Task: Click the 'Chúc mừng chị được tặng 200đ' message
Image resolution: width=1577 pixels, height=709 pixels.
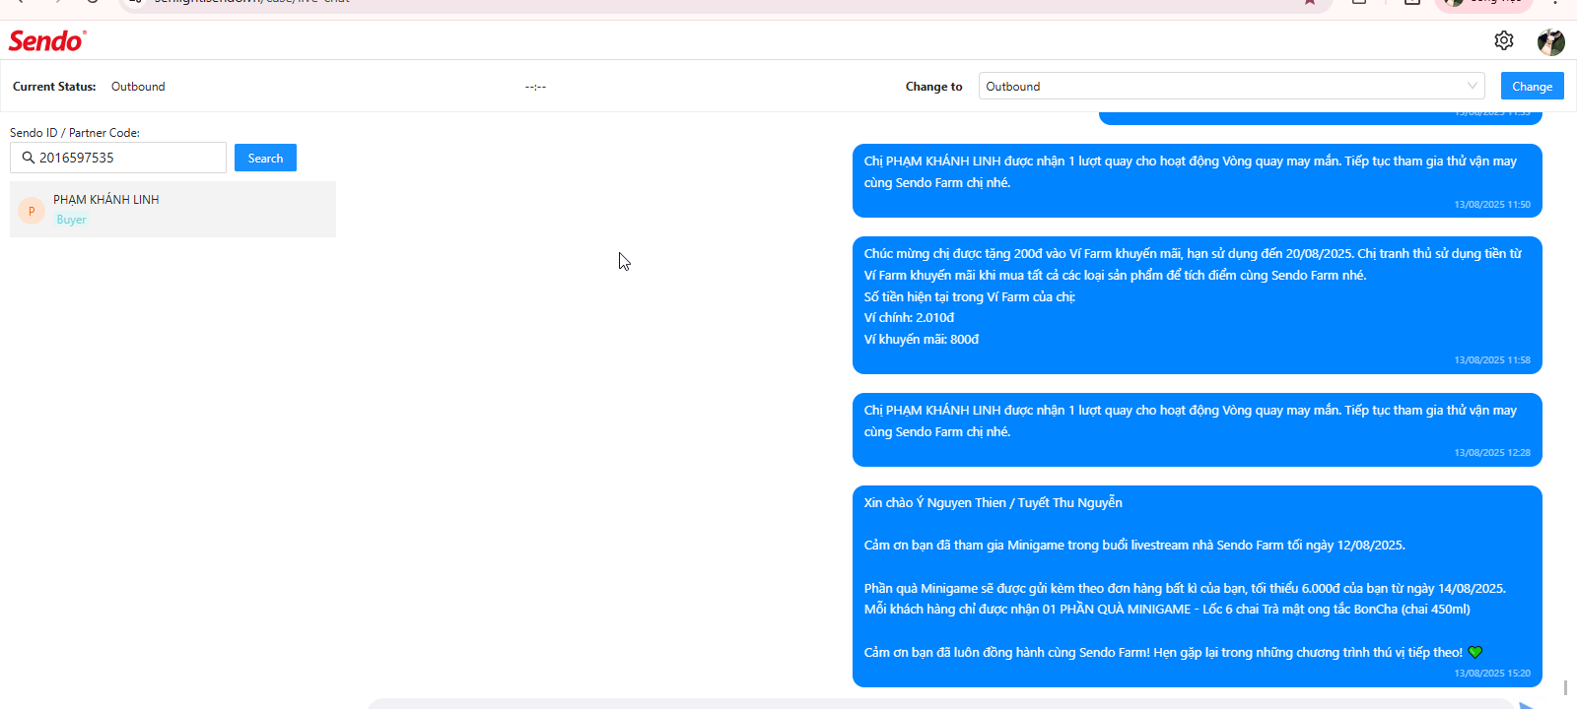Action: (1198, 305)
